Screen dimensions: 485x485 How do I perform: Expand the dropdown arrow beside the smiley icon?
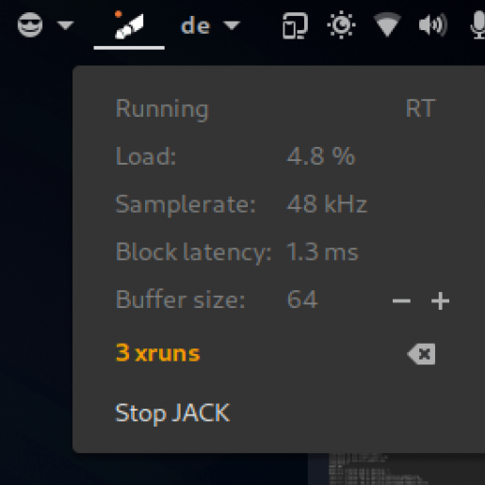pos(66,25)
